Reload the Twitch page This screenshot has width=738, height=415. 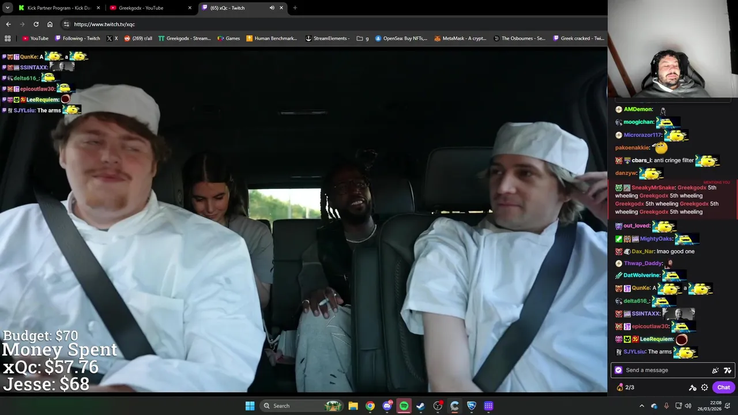pos(36,24)
